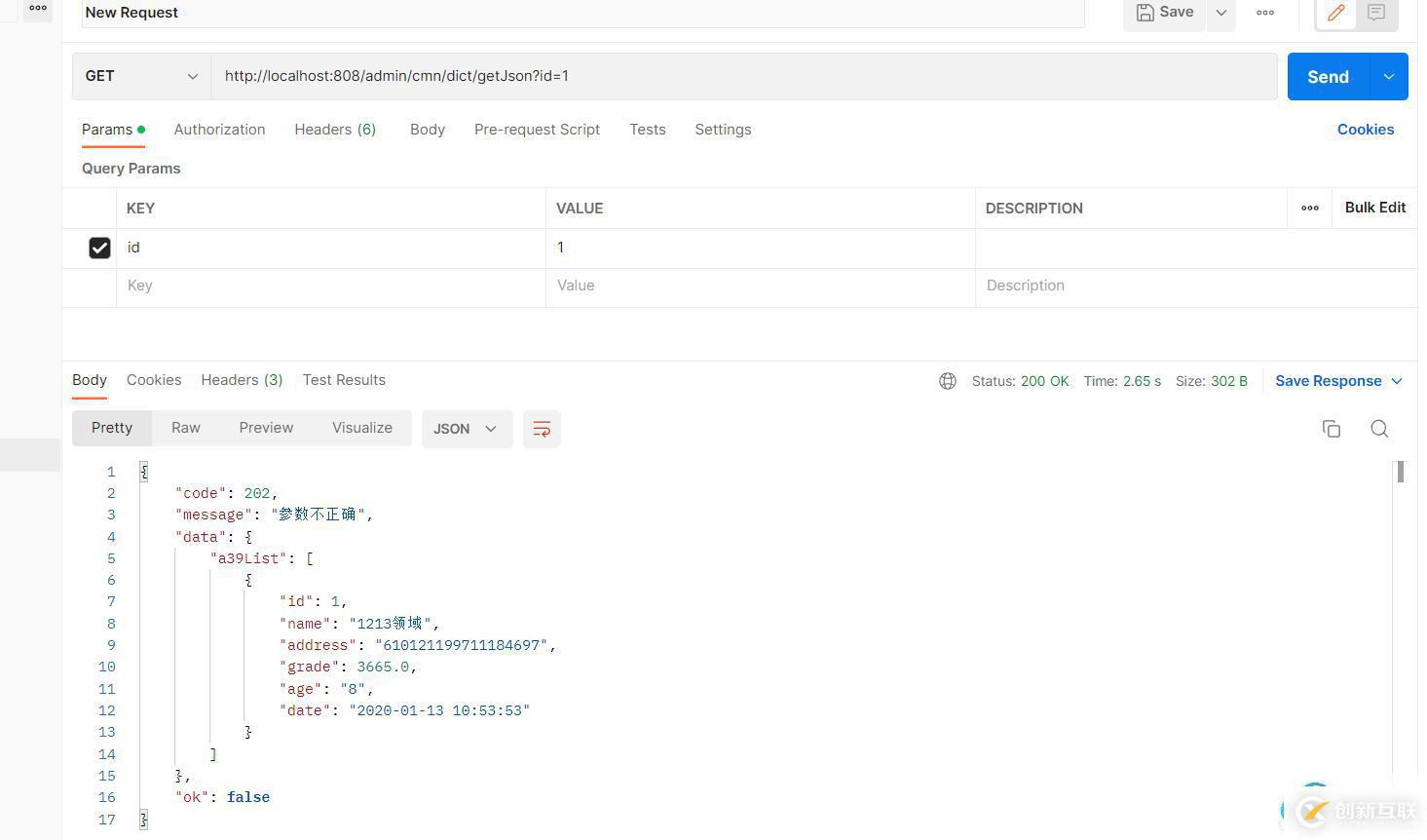The width and height of the screenshot is (1427, 840).
Task: Click Bulk Edit for query params
Action: (1374, 208)
